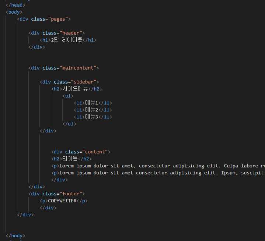
Task: Click the li 메뉴2 line
Action: [x=93, y=110]
